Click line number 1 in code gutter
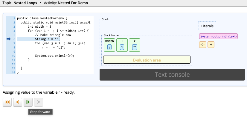This screenshot has height=118, width=247. 14,18
